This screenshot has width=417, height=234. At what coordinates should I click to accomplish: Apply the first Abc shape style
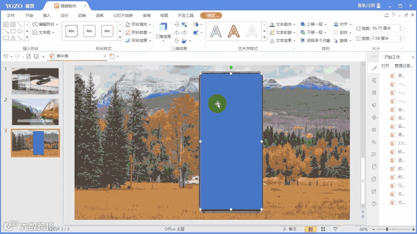tap(71, 31)
